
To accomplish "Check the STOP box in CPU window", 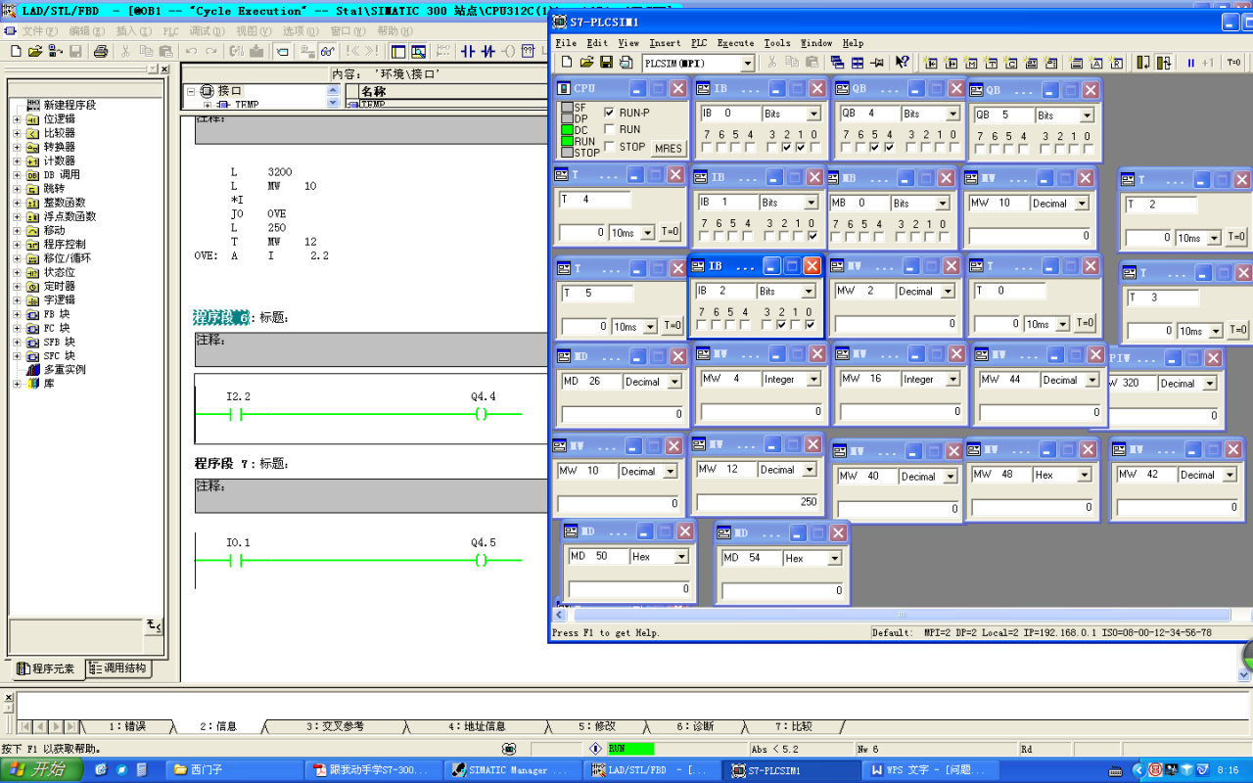I will point(610,147).
